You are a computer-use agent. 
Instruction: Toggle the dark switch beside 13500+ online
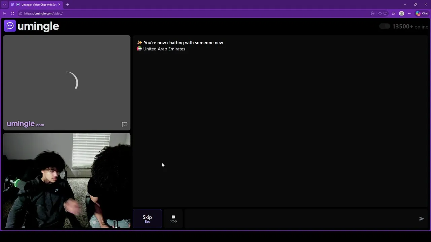tap(385, 26)
